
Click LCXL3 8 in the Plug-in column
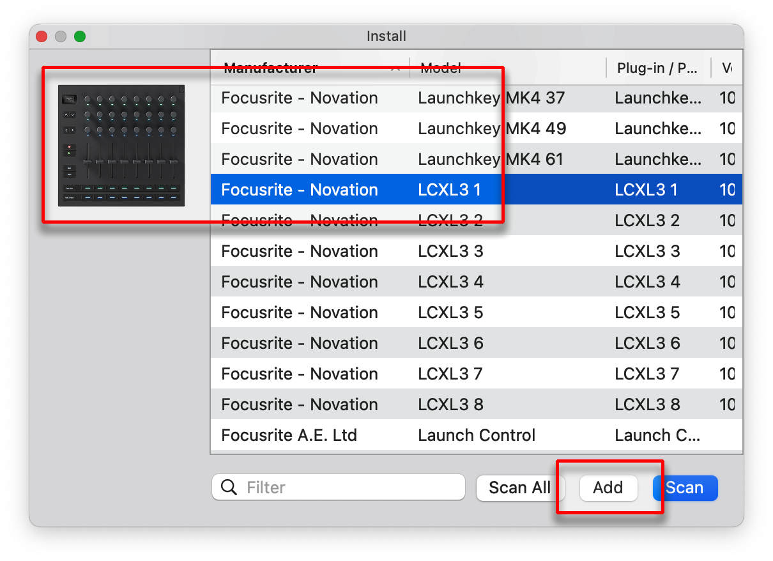click(x=647, y=404)
